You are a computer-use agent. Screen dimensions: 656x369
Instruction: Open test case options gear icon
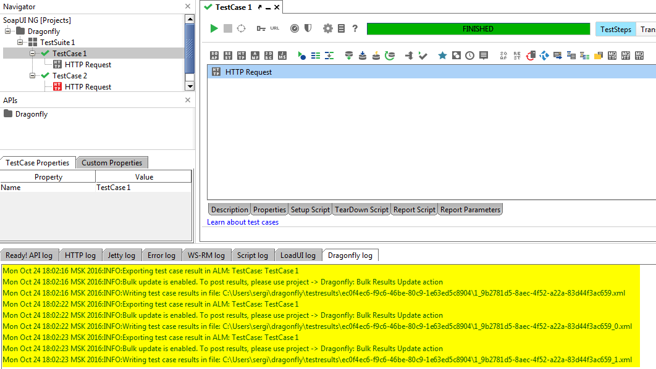(328, 28)
